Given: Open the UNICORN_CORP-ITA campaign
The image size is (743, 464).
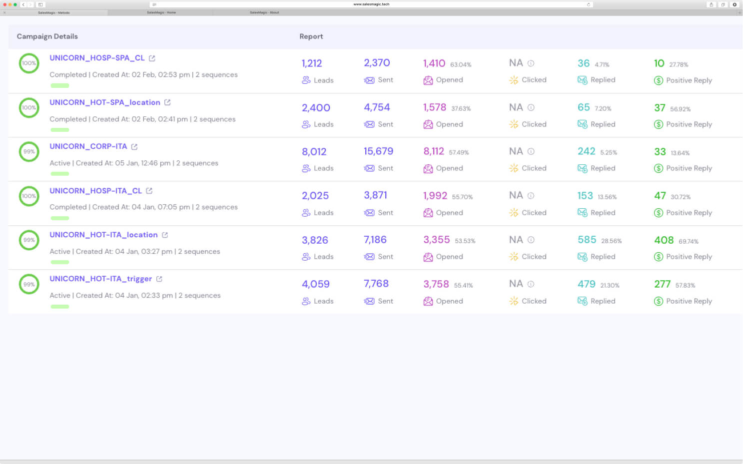Looking at the screenshot, I should (x=88, y=146).
